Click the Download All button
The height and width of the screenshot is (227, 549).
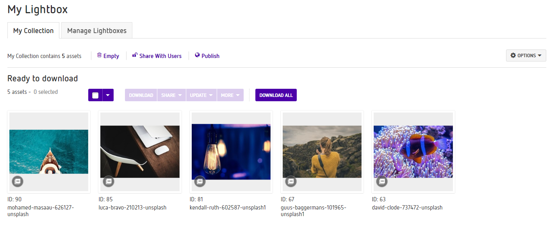click(x=276, y=95)
